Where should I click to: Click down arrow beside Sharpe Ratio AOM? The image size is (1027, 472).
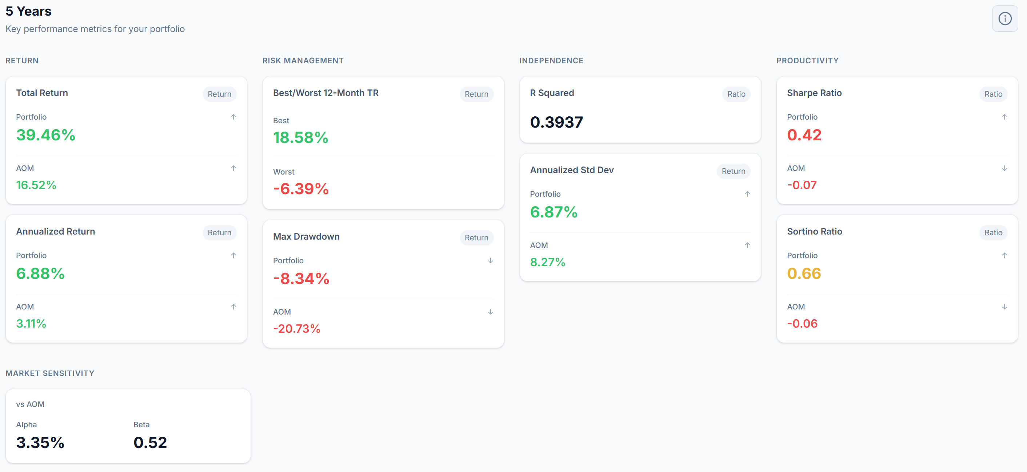coord(1004,168)
